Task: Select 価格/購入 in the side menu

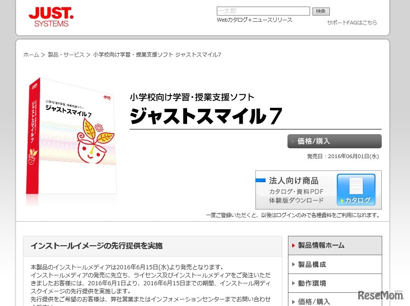Action: [x=335, y=300]
